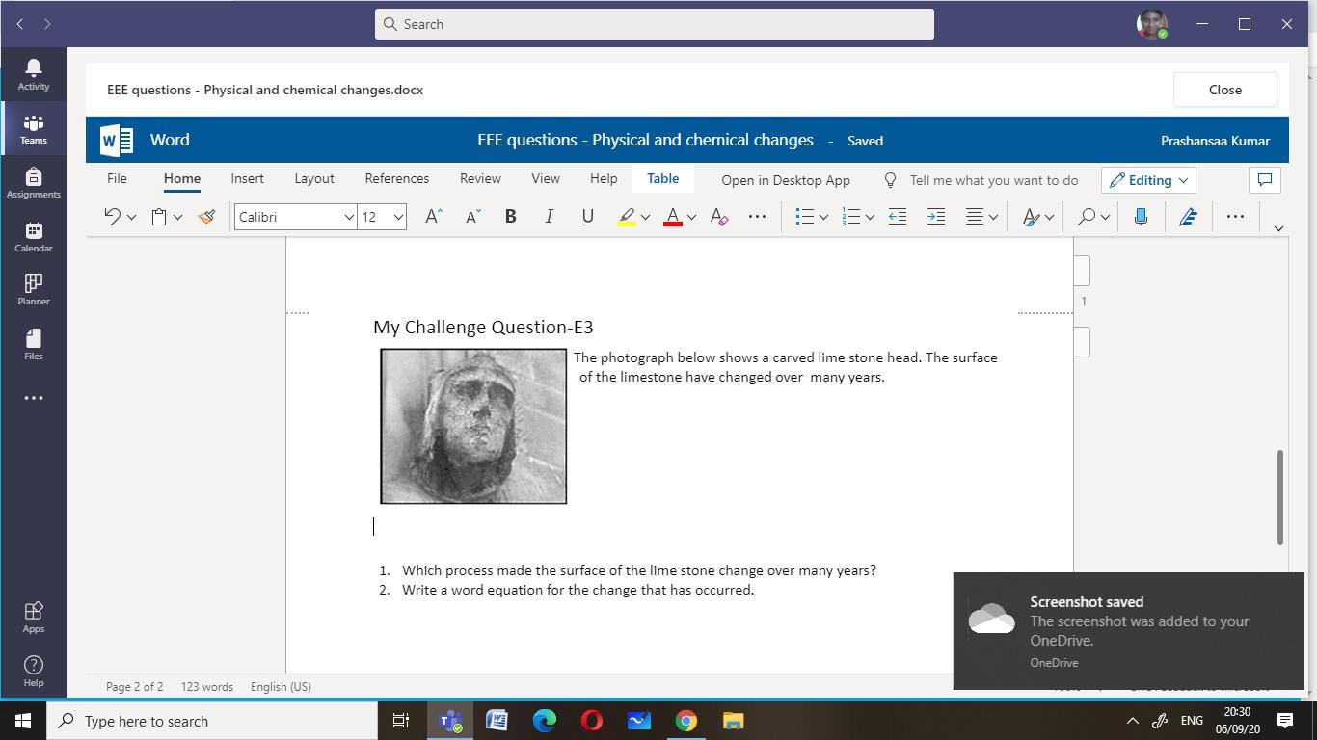This screenshot has width=1317, height=740.
Task: Open the Apps store in Teams
Action: (x=33, y=617)
